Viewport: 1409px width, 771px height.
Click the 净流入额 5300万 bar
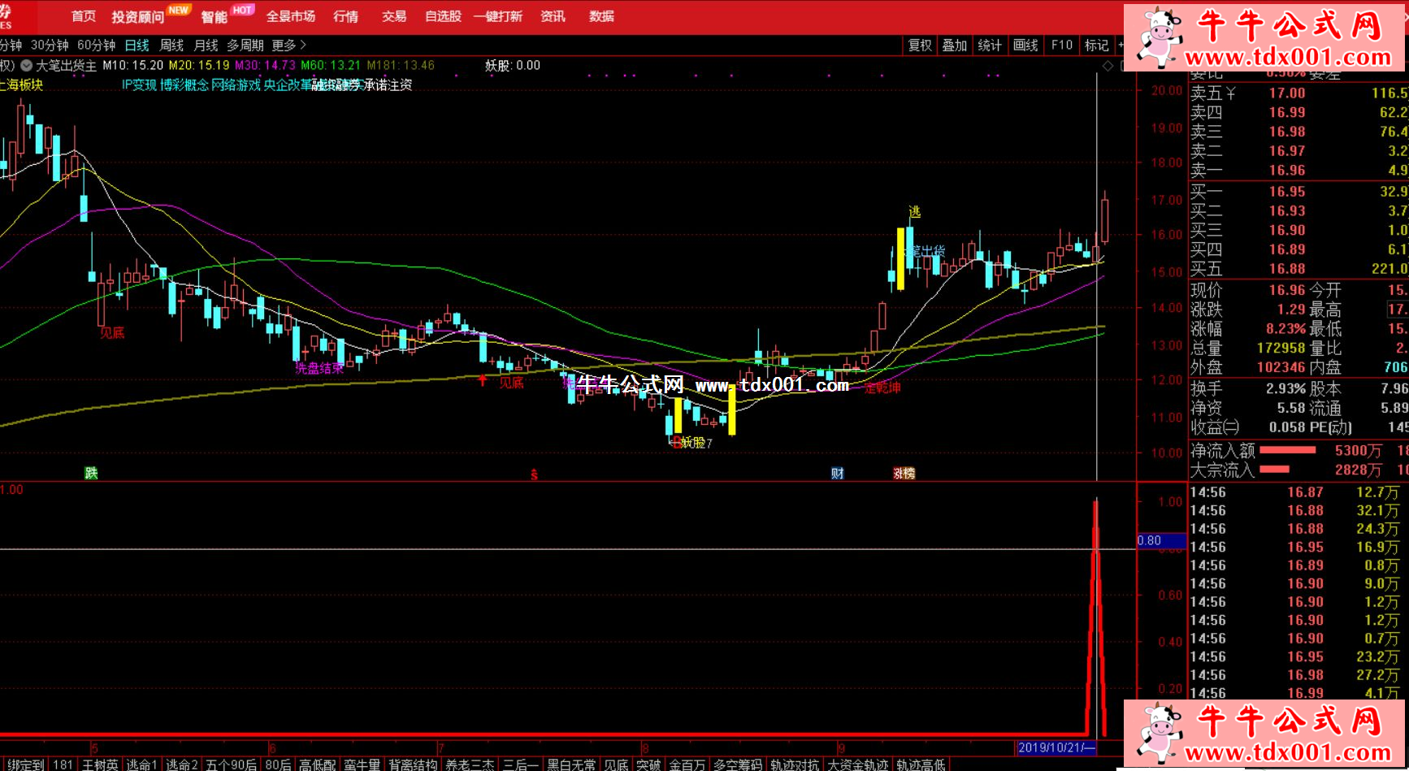[x=1287, y=450]
